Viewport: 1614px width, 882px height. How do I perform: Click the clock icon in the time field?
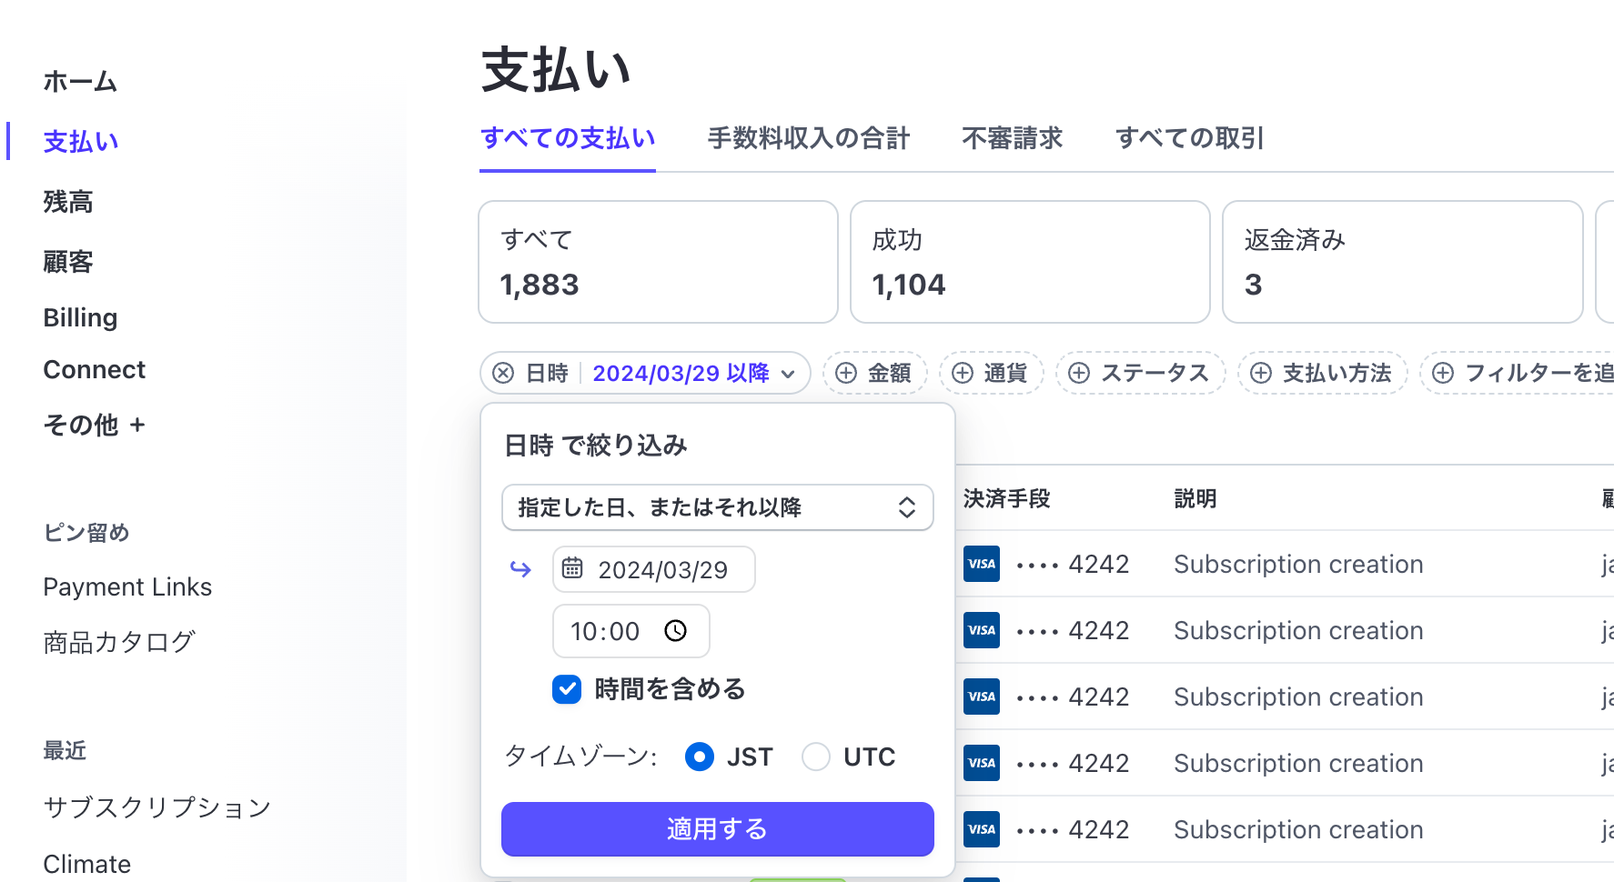(x=676, y=630)
